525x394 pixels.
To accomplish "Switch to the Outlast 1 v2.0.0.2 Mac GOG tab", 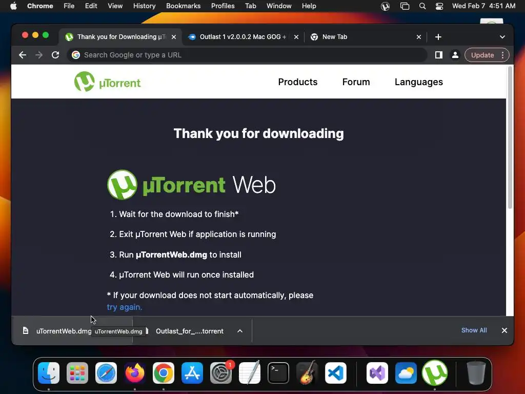I will click(243, 37).
